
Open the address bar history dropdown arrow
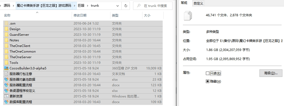click(118, 6)
